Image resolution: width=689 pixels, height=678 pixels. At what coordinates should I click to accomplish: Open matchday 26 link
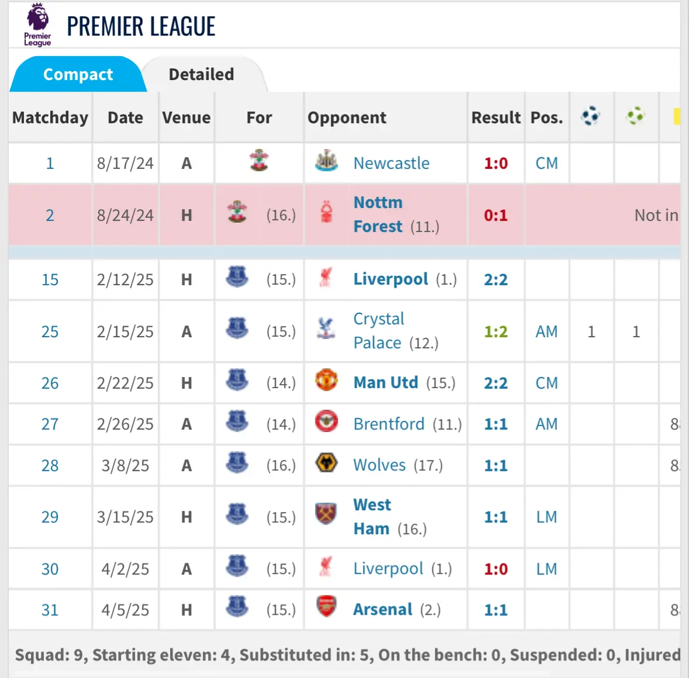pyautogui.click(x=50, y=383)
